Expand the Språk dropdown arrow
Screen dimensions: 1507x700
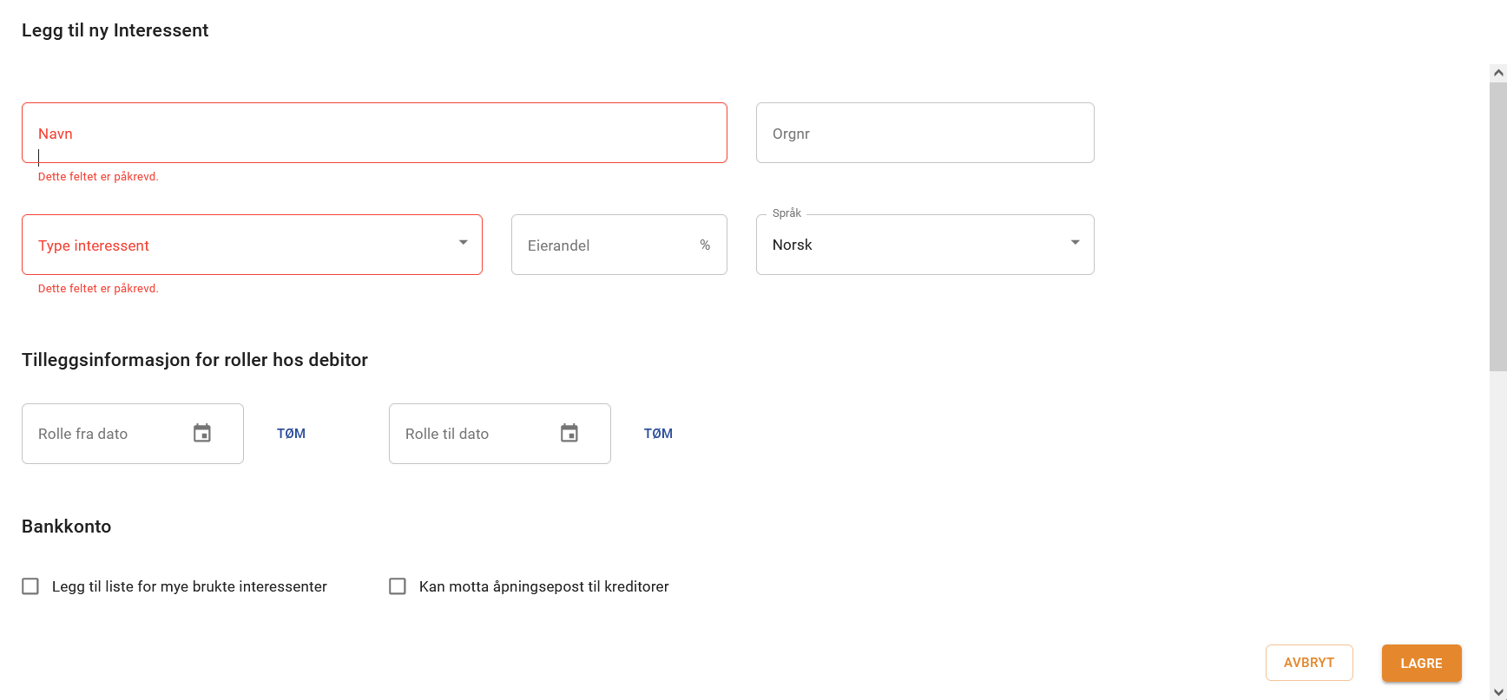(x=1076, y=243)
